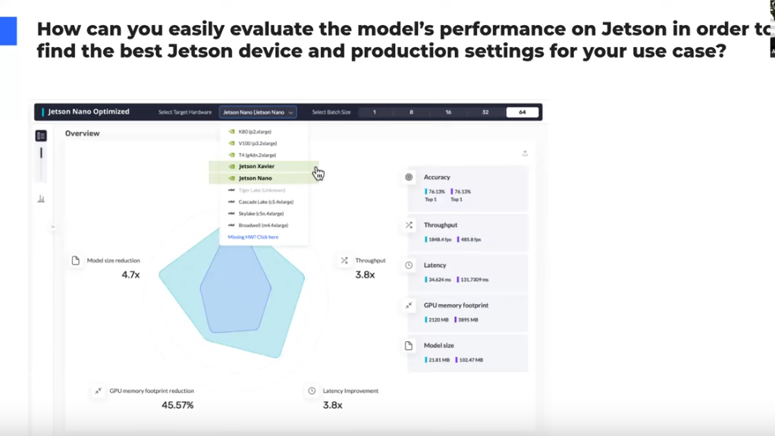The image size is (775, 436).
Task: Select batch size 64
Action: (522, 112)
